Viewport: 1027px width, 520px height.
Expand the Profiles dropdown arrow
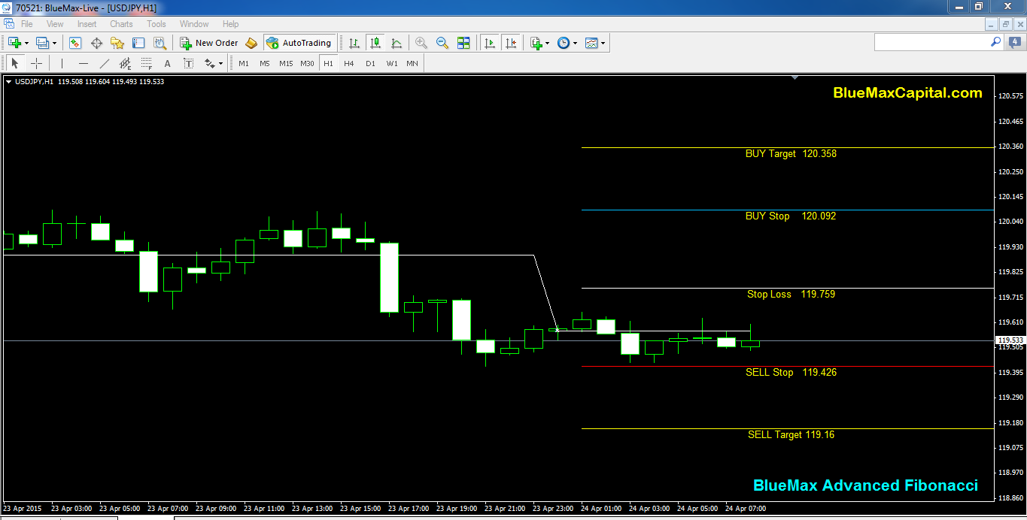54,43
